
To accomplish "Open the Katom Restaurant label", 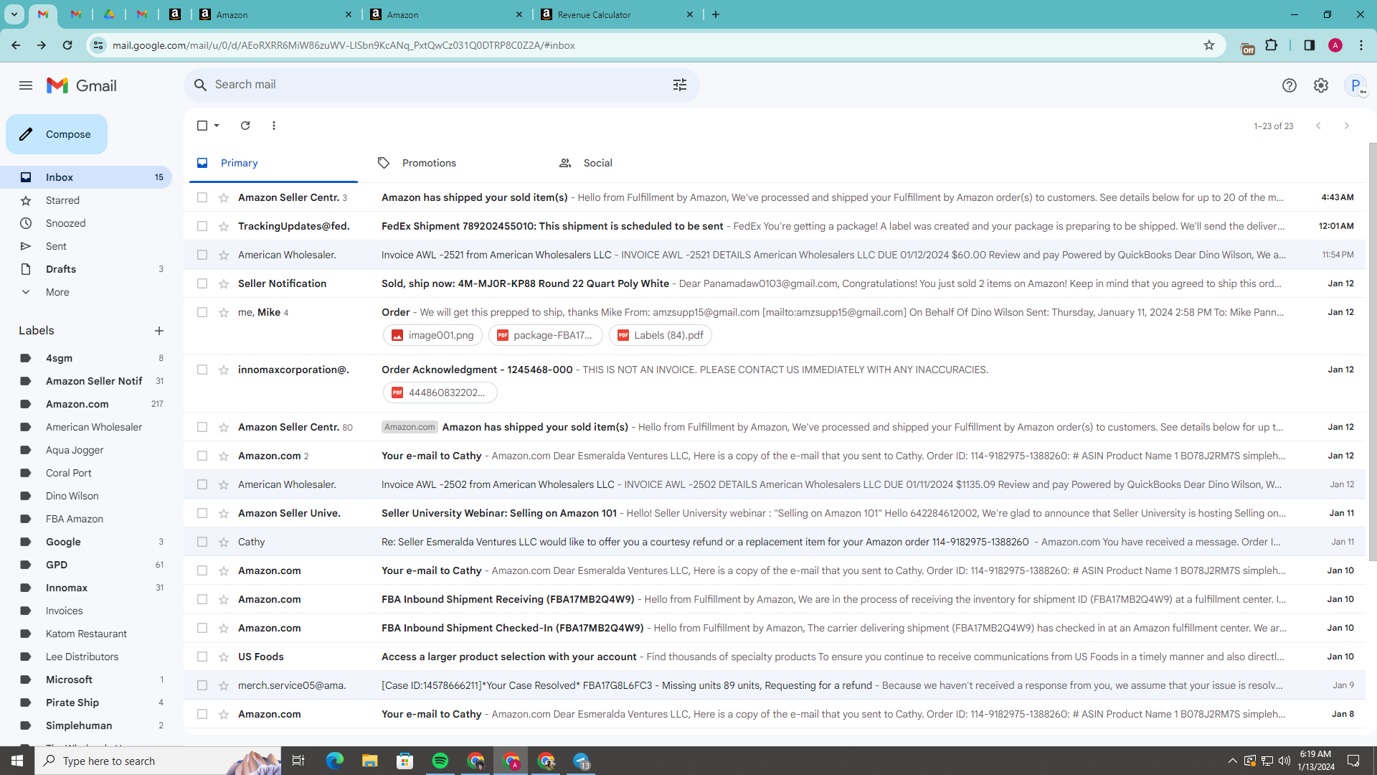I will (86, 634).
